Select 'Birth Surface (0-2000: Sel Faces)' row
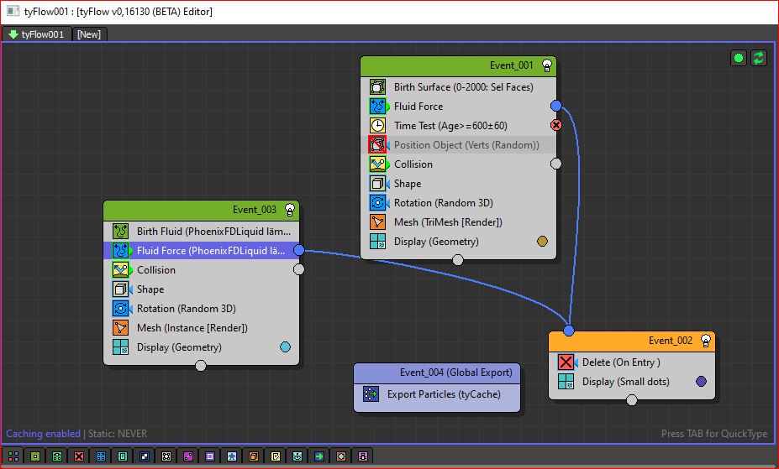779x469 pixels. click(x=458, y=86)
